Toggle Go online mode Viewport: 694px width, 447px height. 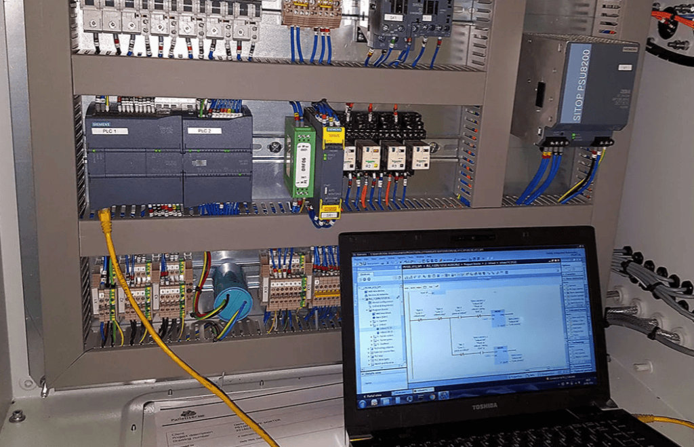(x=449, y=260)
